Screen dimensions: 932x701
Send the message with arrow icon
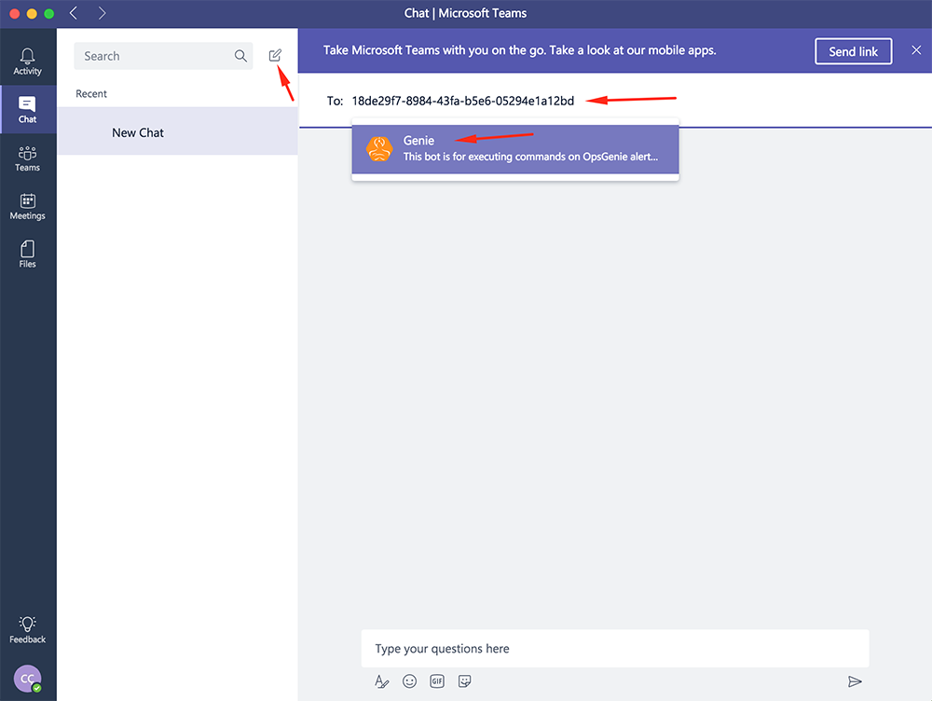(x=855, y=681)
